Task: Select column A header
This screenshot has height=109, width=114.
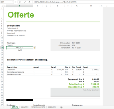Action: coord(5,6)
